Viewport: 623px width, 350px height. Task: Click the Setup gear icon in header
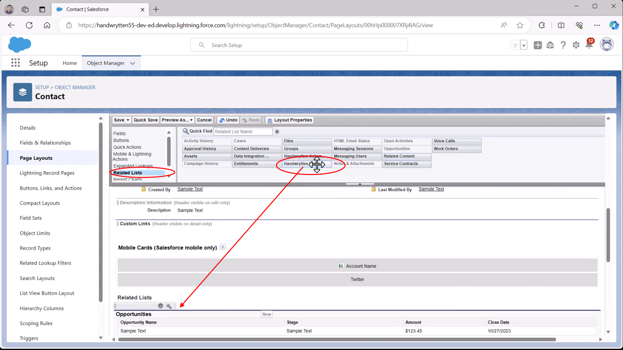[x=576, y=45]
